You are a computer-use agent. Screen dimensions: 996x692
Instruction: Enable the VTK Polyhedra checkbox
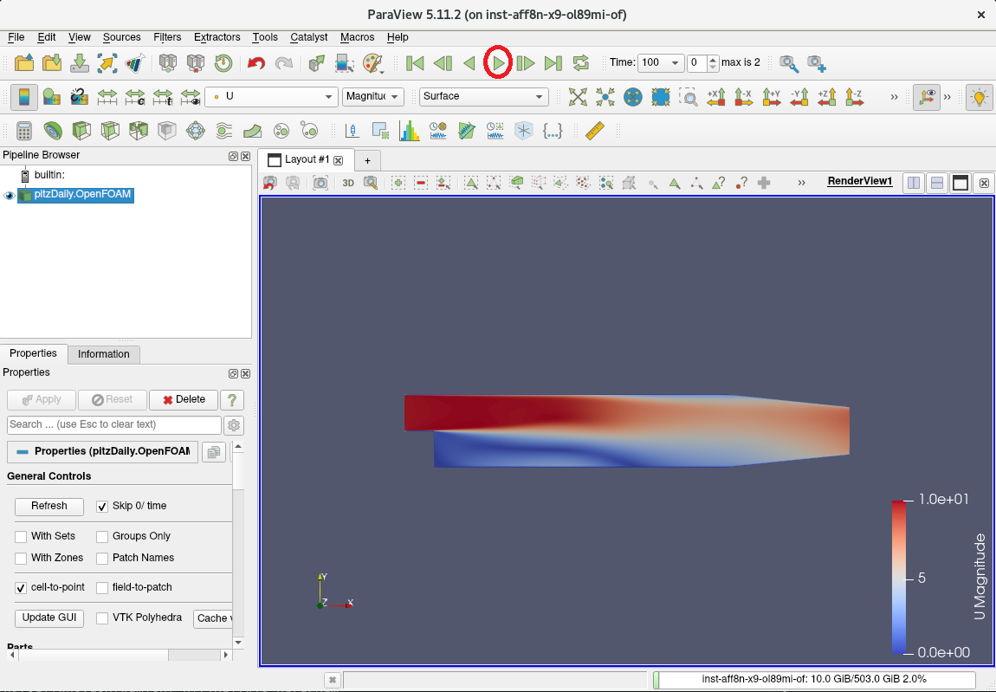coord(102,618)
